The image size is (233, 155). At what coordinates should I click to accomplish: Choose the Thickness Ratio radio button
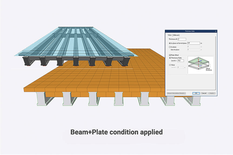point(170,58)
